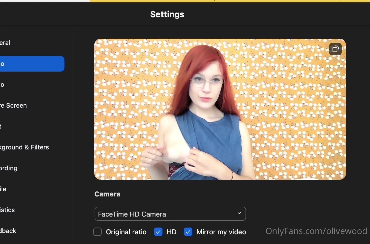Open the General settings section

pyautogui.click(x=5, y=43)
